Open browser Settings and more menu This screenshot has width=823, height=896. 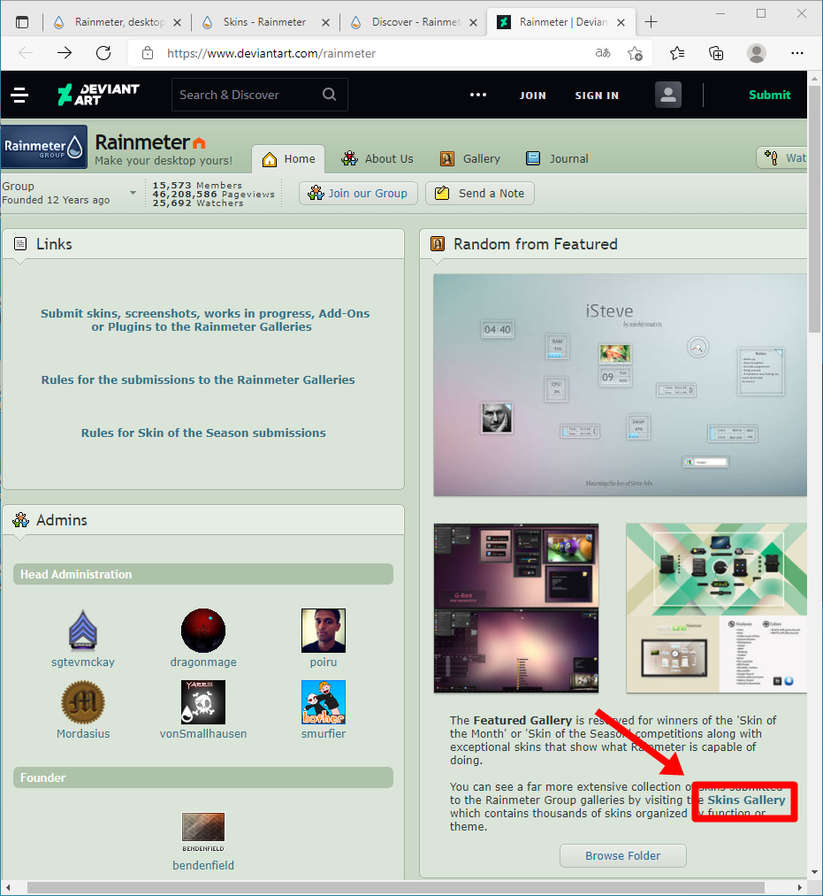pos(797,53)
